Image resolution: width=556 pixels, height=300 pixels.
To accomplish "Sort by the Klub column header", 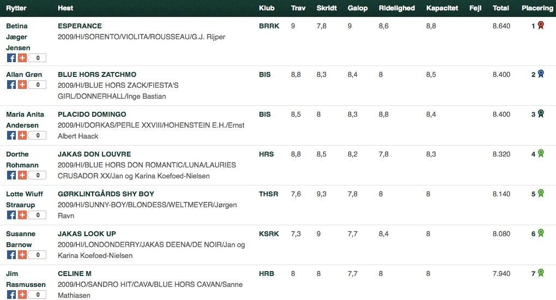I will coord(267,8).
